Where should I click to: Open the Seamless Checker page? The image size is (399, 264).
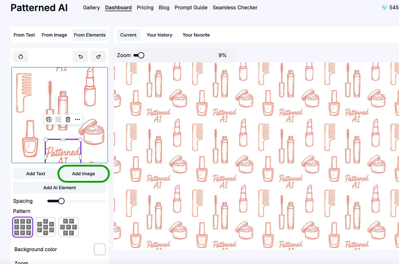click(x=235, y=8)
